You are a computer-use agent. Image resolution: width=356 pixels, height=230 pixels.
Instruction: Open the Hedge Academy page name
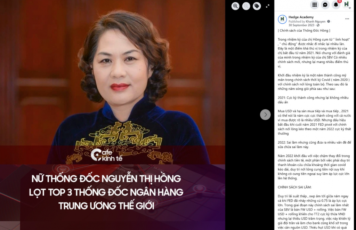click(x=301, y=17)
